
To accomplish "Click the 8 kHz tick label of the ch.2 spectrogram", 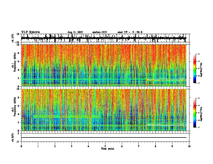I will pos(19,98).
